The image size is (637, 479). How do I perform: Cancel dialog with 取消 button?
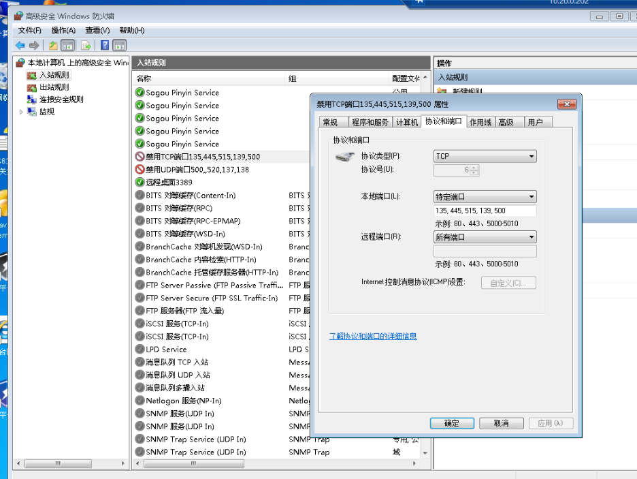click(502, 423)
